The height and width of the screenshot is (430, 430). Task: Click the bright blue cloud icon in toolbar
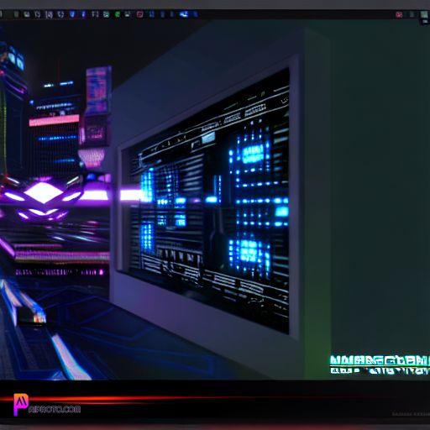tap(184, 14)
